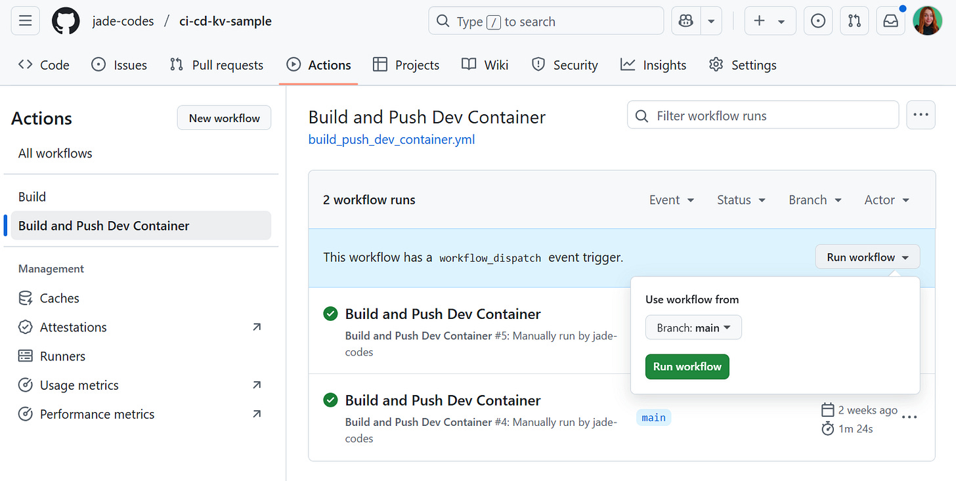
Task: Open the Branch: main selector
Action: click(693, 327)
